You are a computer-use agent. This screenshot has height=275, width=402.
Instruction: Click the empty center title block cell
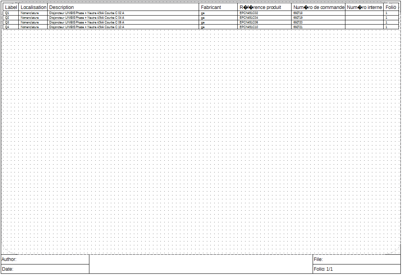point(201,264)
